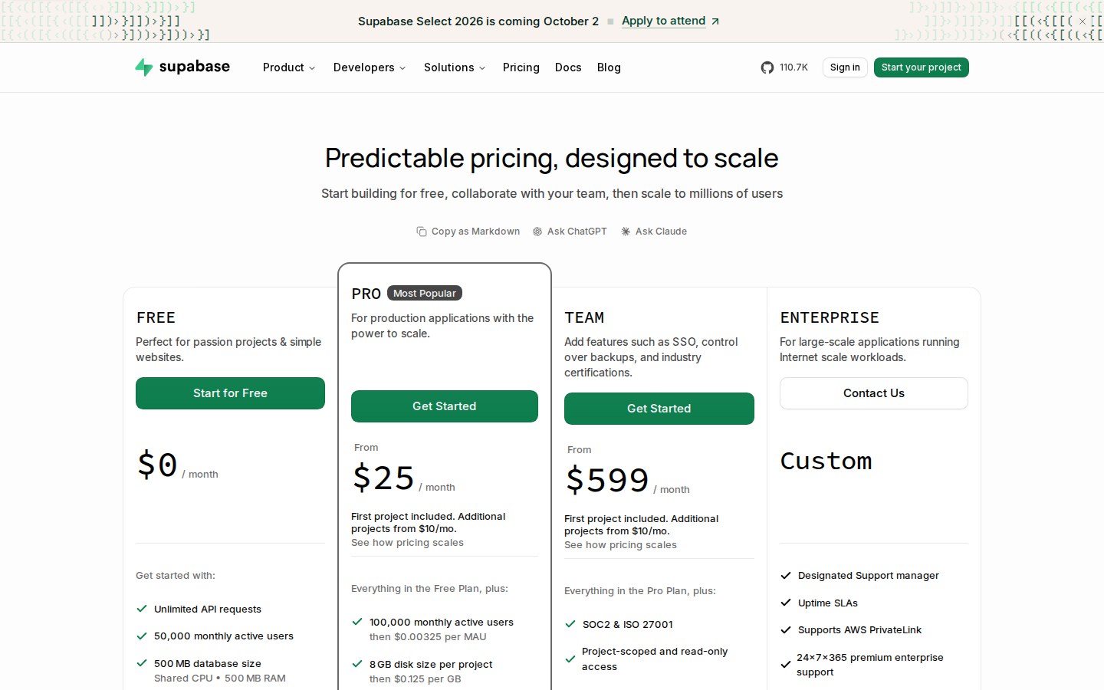Click the ENTERPRISE plan title
Image resolution: width=1104 pixels, height=690 pixels.
(830, 317)
